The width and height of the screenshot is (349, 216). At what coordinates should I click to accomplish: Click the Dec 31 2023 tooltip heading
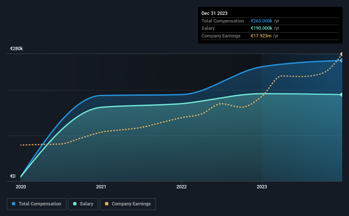[x=214, y=13]
